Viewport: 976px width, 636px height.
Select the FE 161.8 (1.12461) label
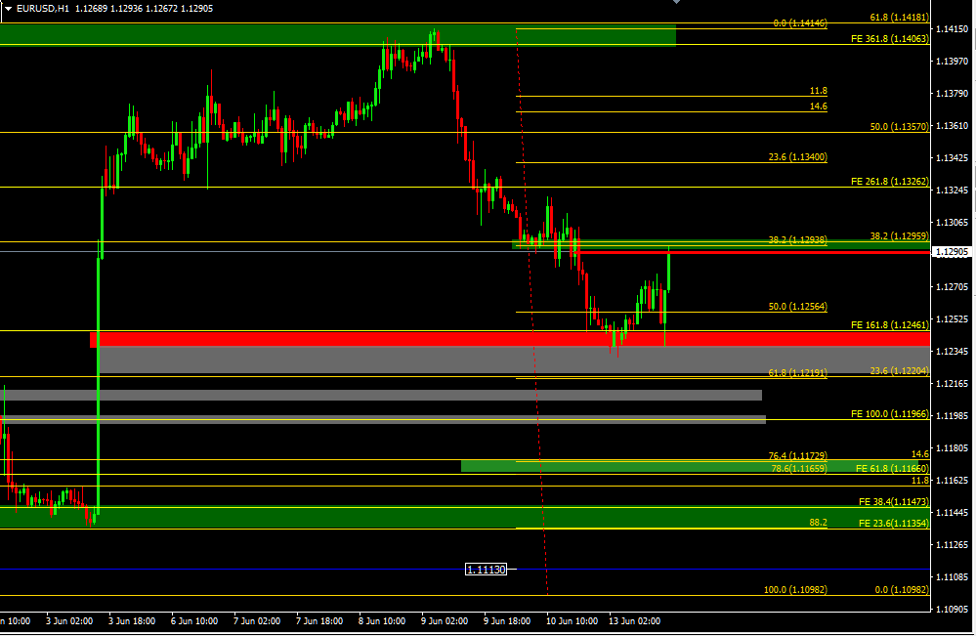click(x=889, y=325)
